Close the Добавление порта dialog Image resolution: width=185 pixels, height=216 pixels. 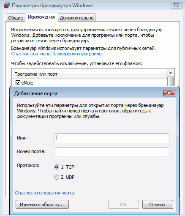point(169,93)
